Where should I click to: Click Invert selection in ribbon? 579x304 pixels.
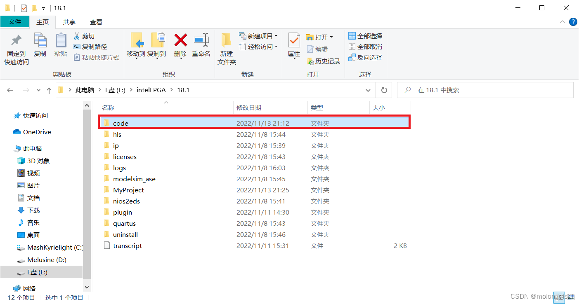[x=365, y=58]
